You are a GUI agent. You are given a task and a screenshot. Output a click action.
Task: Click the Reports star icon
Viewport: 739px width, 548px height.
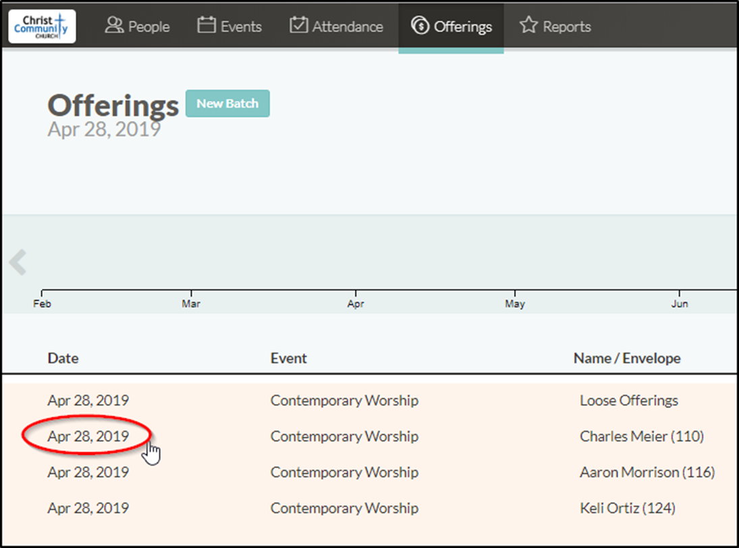(x=528, y=25)
